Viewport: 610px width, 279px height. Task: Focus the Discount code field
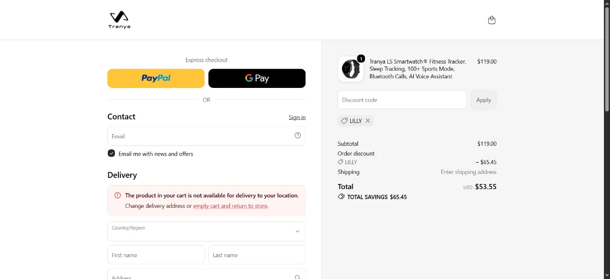402,100
